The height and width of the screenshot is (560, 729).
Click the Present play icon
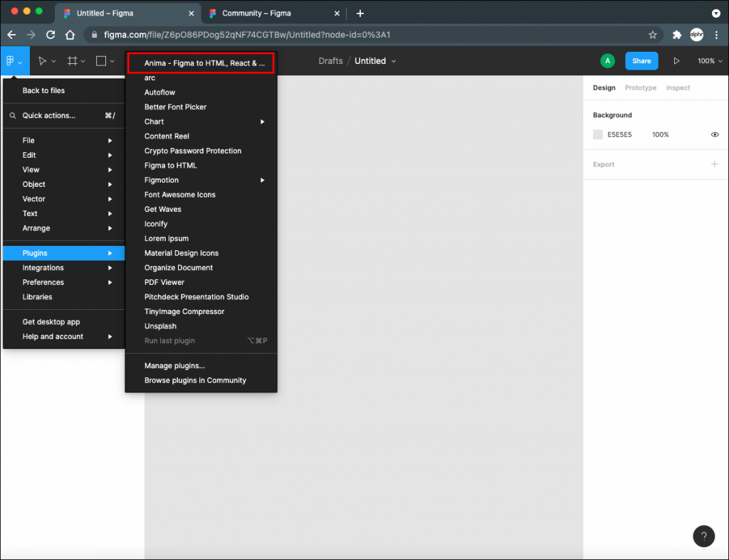(x=676, y=61)
